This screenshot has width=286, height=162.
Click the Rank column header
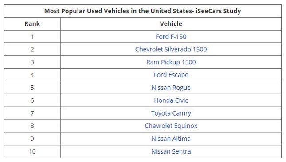tap(32, 24)
